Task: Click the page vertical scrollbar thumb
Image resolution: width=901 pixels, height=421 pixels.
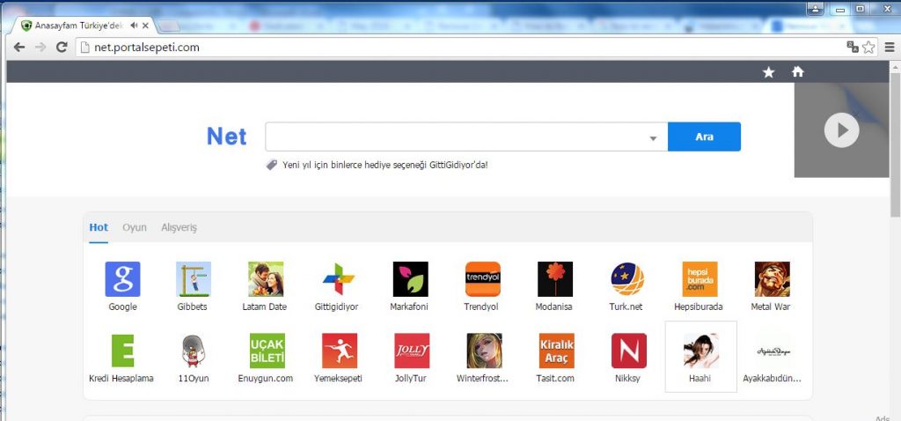Action: coord(895,144)
